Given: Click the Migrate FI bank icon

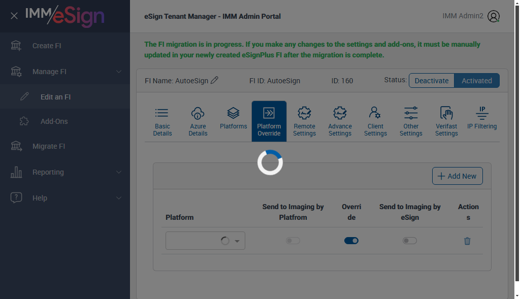Looking at the screenshot, I should point(16,146).
